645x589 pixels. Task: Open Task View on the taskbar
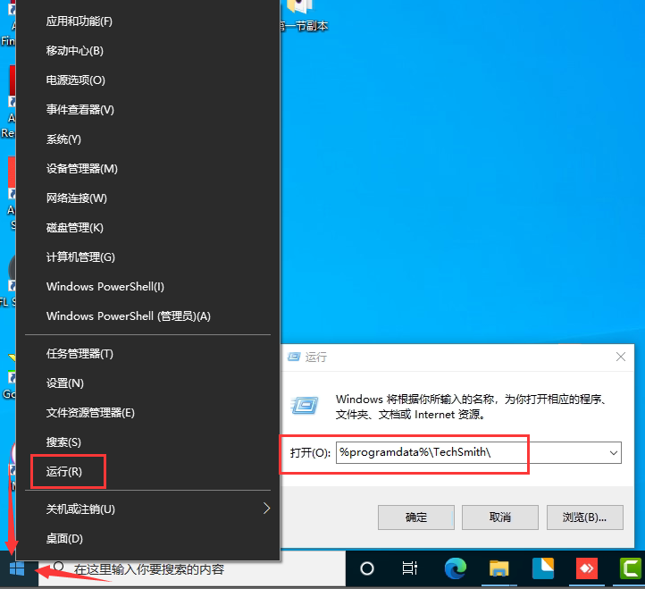[x=410, y=568]
